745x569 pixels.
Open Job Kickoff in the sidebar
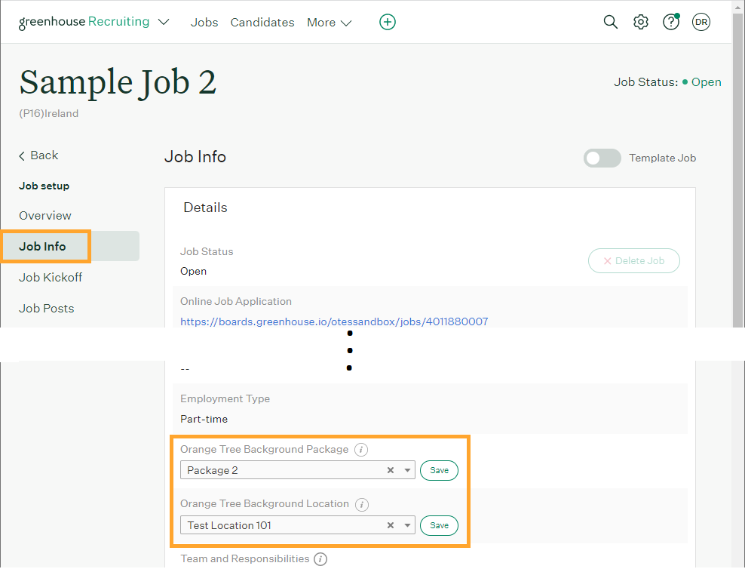[51, 277]
